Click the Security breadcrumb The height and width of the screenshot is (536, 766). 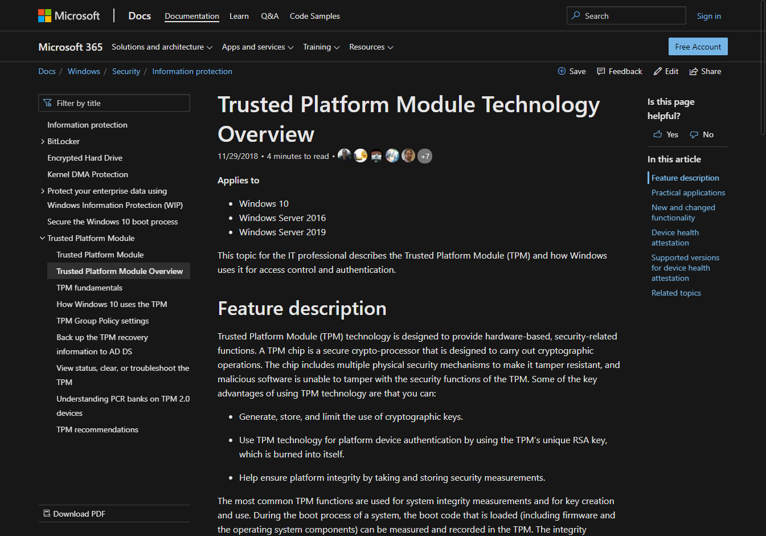pos(126,71)
